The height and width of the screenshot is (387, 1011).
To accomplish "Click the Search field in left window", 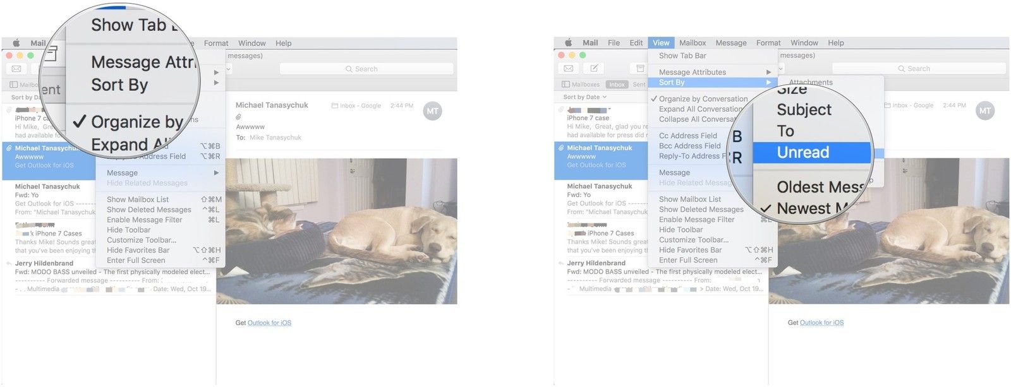I will [366, 69].
